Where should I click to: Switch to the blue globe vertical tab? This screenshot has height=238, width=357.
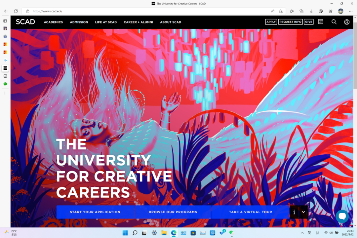pyautogui.click(x=5, y=36)
